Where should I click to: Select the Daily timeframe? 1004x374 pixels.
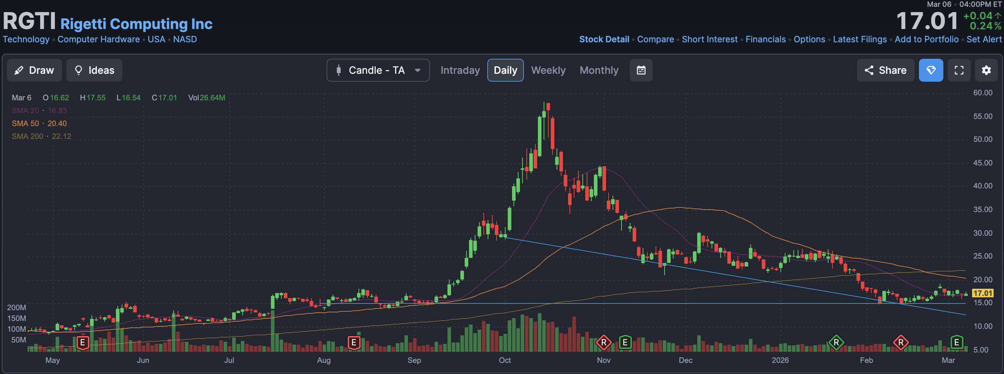505,70
